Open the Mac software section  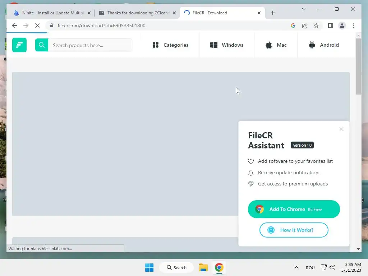[276, 45]
